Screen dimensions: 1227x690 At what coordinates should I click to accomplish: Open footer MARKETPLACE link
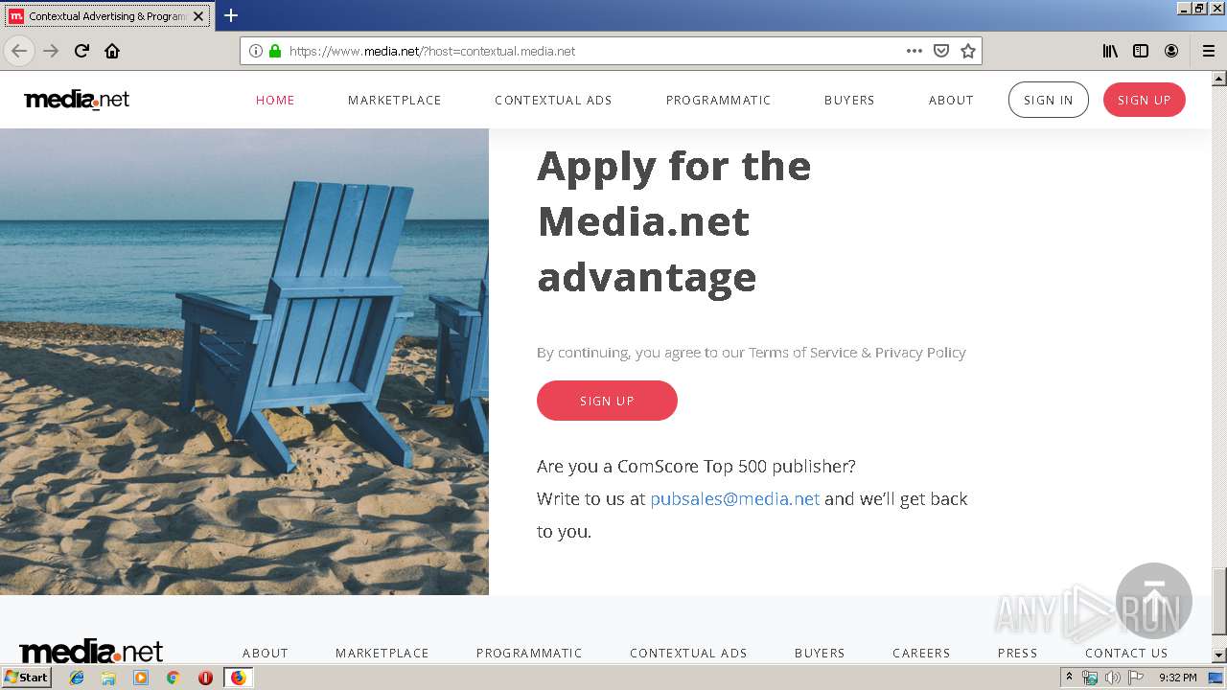click(382, 653)
